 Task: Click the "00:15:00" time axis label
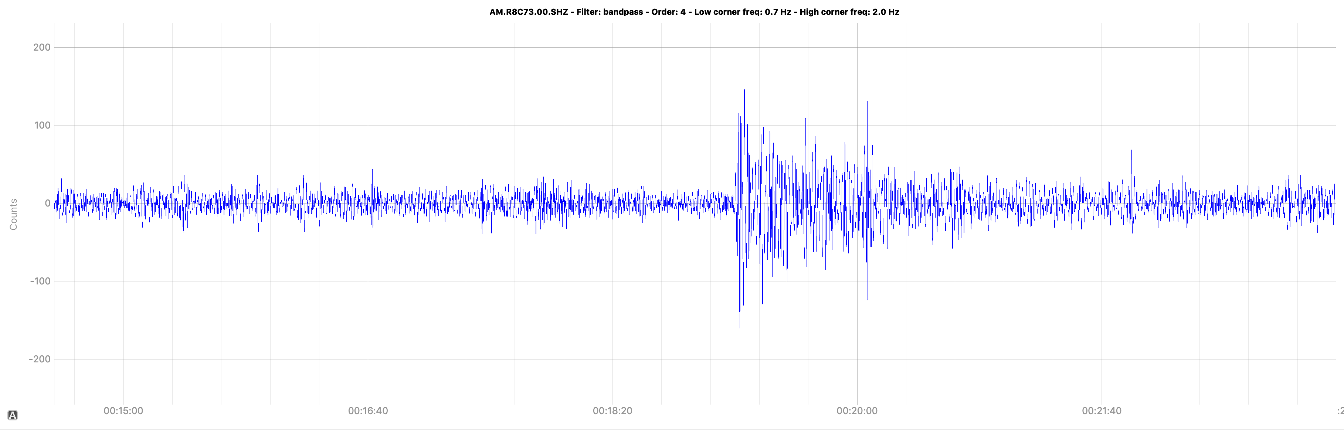pyautogui.click(x=123, y=411)
